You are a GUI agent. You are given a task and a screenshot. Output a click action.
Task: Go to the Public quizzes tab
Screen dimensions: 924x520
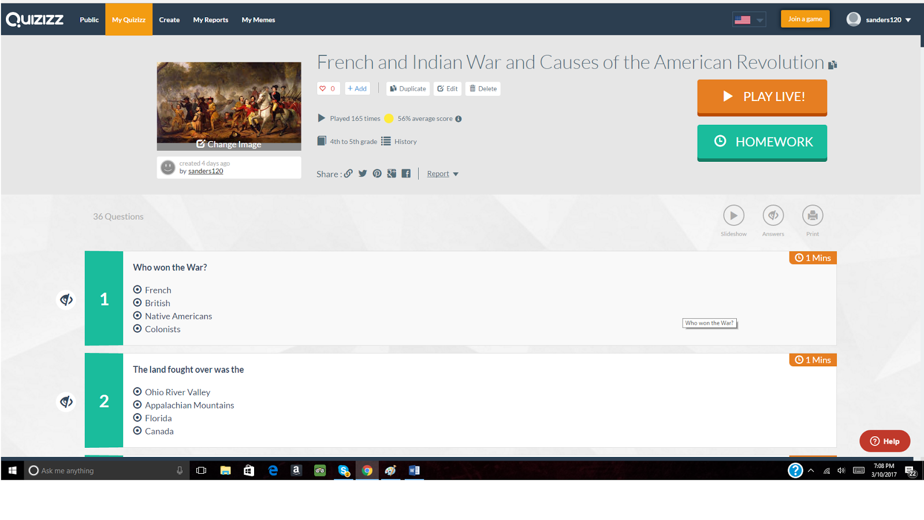pyautogui.click(x=89, y=20)
